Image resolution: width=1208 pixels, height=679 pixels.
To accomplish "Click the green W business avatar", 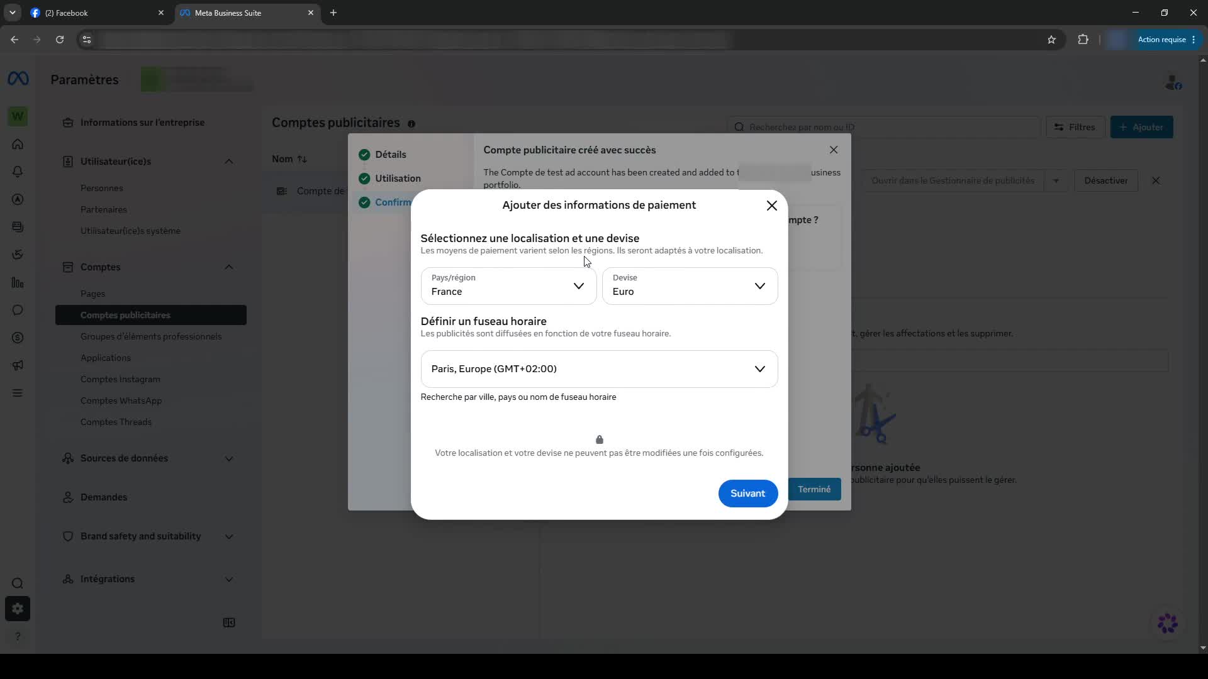I will pyautogui.click(x=18, y=116).
